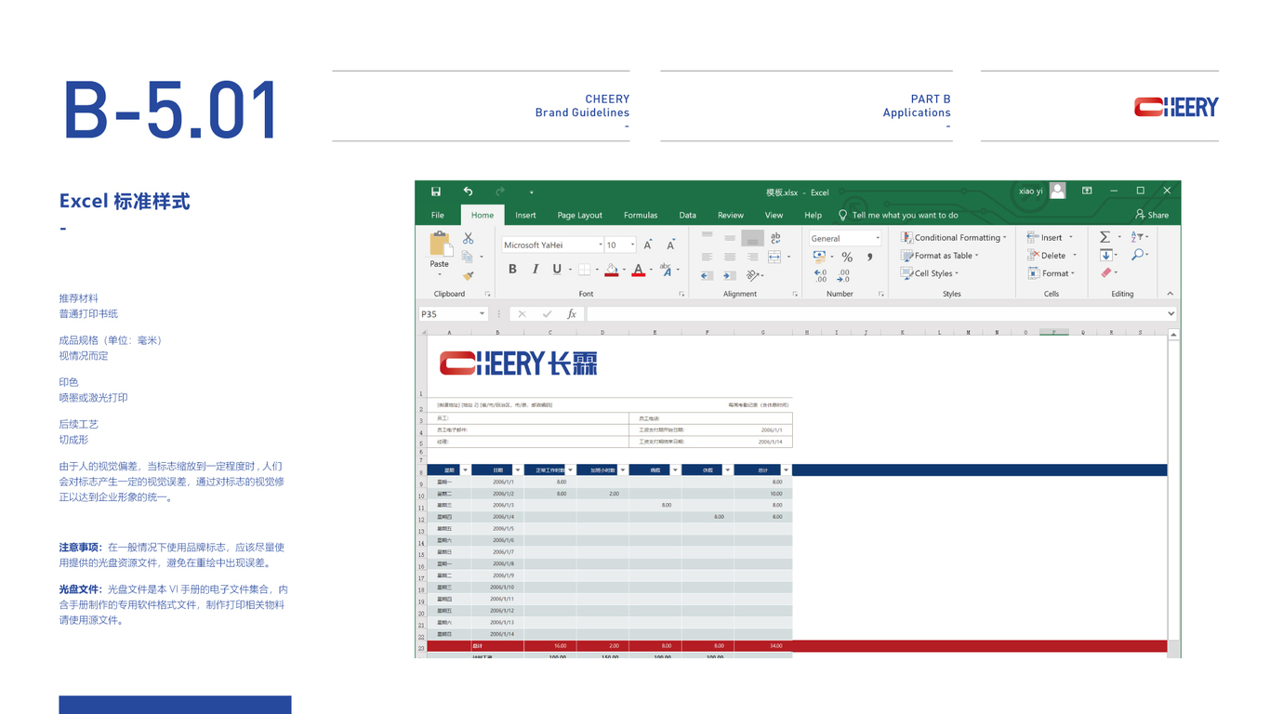This screenshot has height=714, width=1270.
Task: Switch to the Insert ribbon tab
Action: (x=525, y=215)
